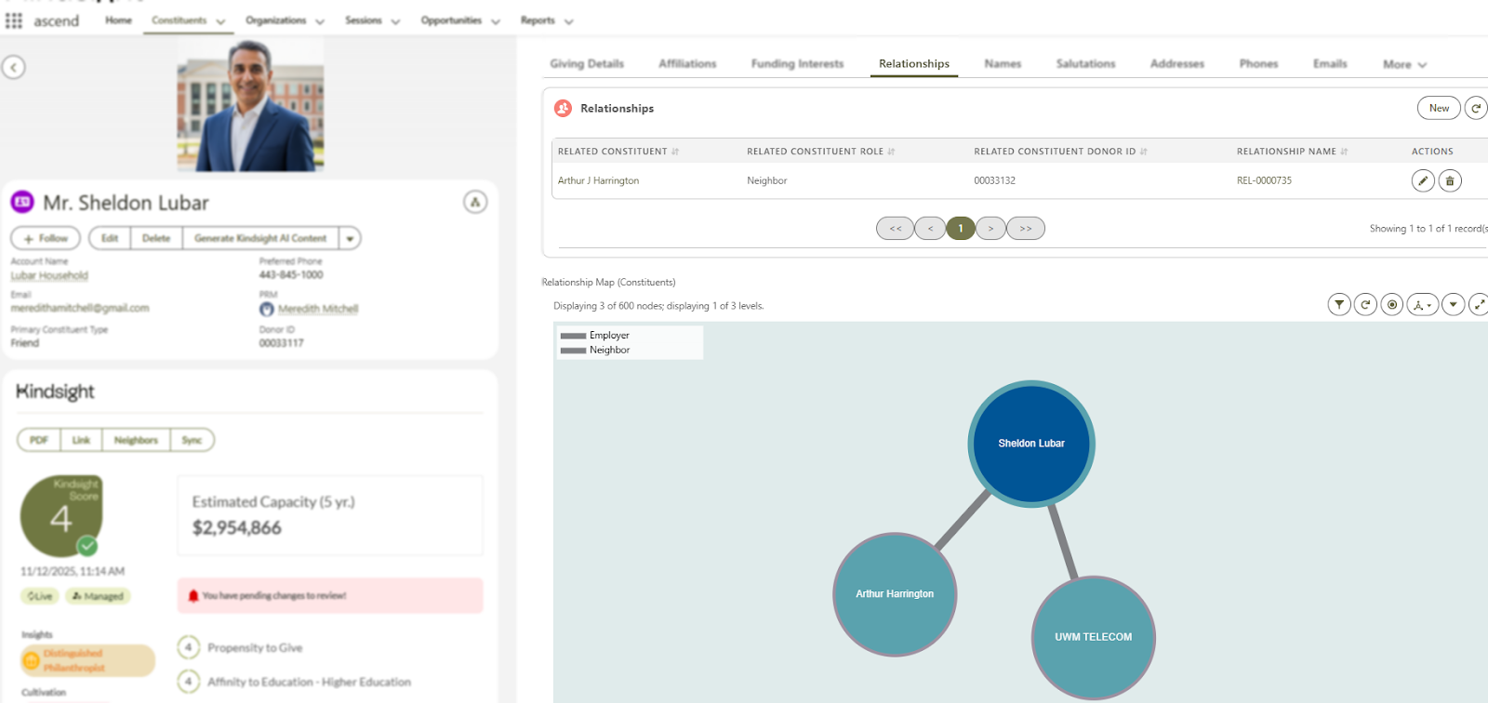
Task: Go to the first page of records
Action: tap(896, 228)
